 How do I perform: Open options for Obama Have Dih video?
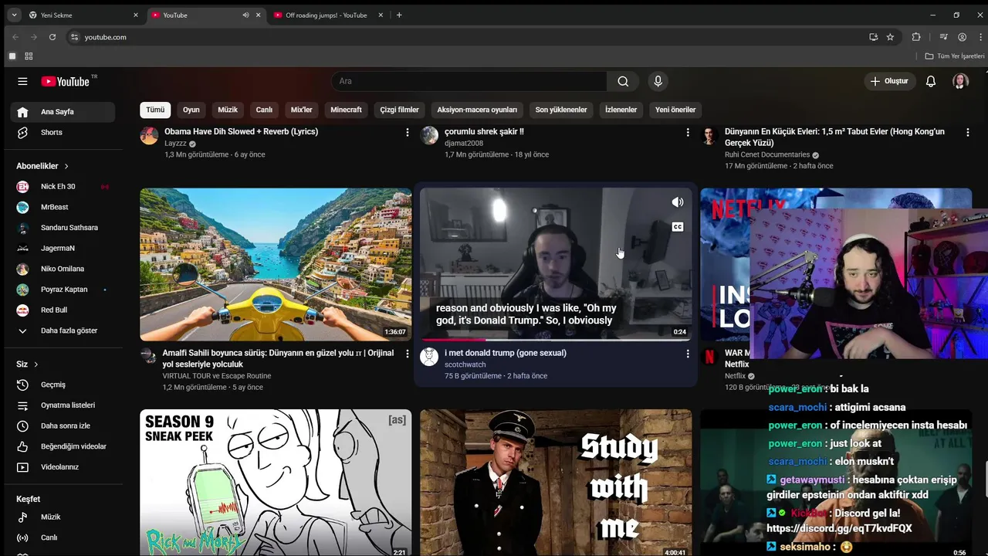(408, 133)
